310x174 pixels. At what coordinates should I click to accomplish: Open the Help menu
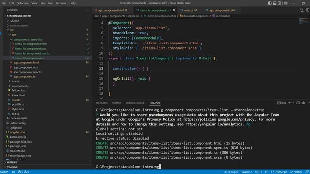(x=72, y=3)
